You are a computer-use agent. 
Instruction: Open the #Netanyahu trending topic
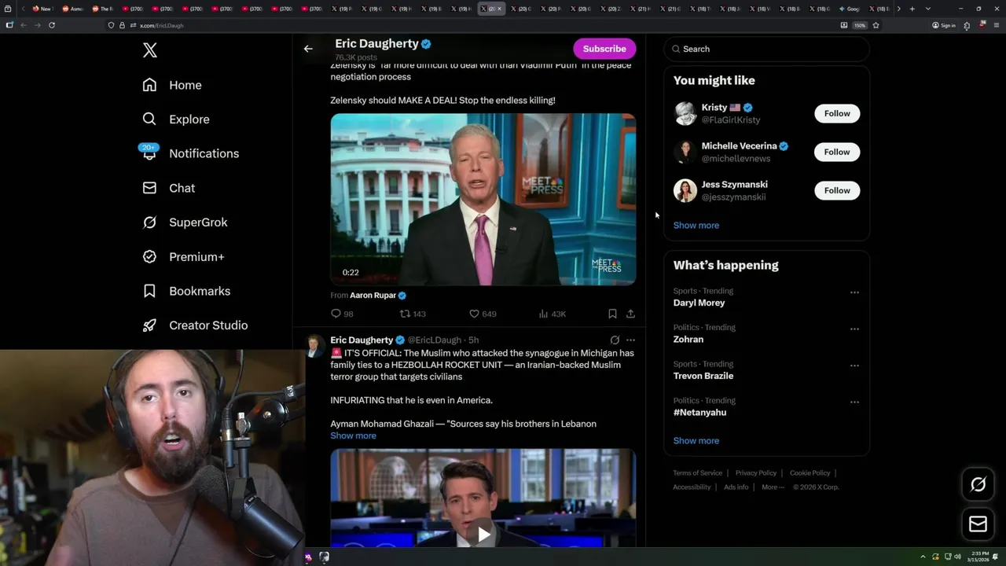coord(699,413)
